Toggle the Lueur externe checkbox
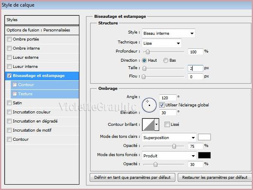 click(x=10, y=58)
